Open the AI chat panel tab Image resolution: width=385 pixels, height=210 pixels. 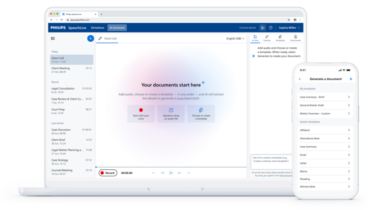(x=255, y=38)
